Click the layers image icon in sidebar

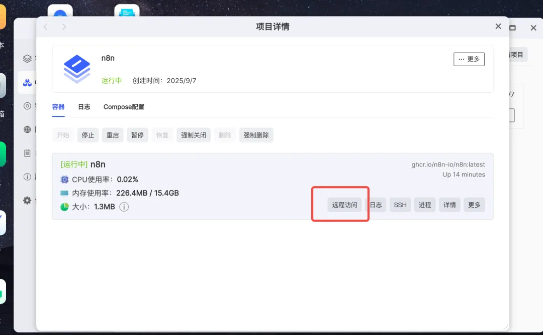(x=27, y=58)
